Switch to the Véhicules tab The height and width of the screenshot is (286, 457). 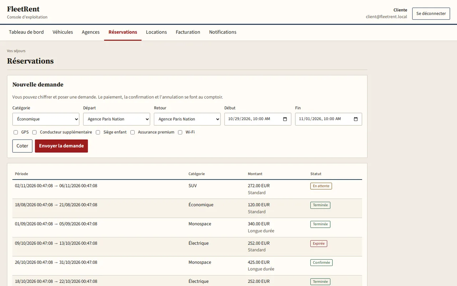pos(63,32)
